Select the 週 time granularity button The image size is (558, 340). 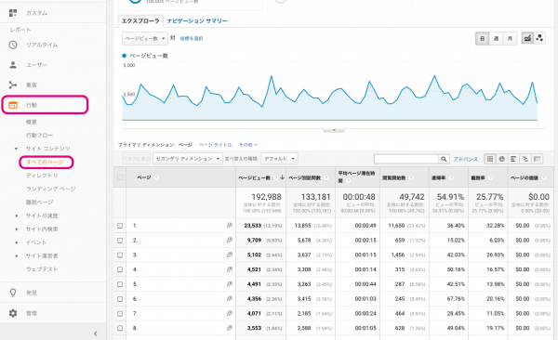pos(496,38)
